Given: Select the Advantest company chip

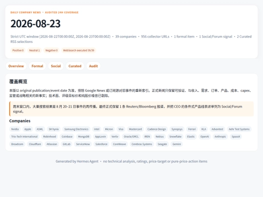Looking at the screenshot, I should (x=217, y=129).
